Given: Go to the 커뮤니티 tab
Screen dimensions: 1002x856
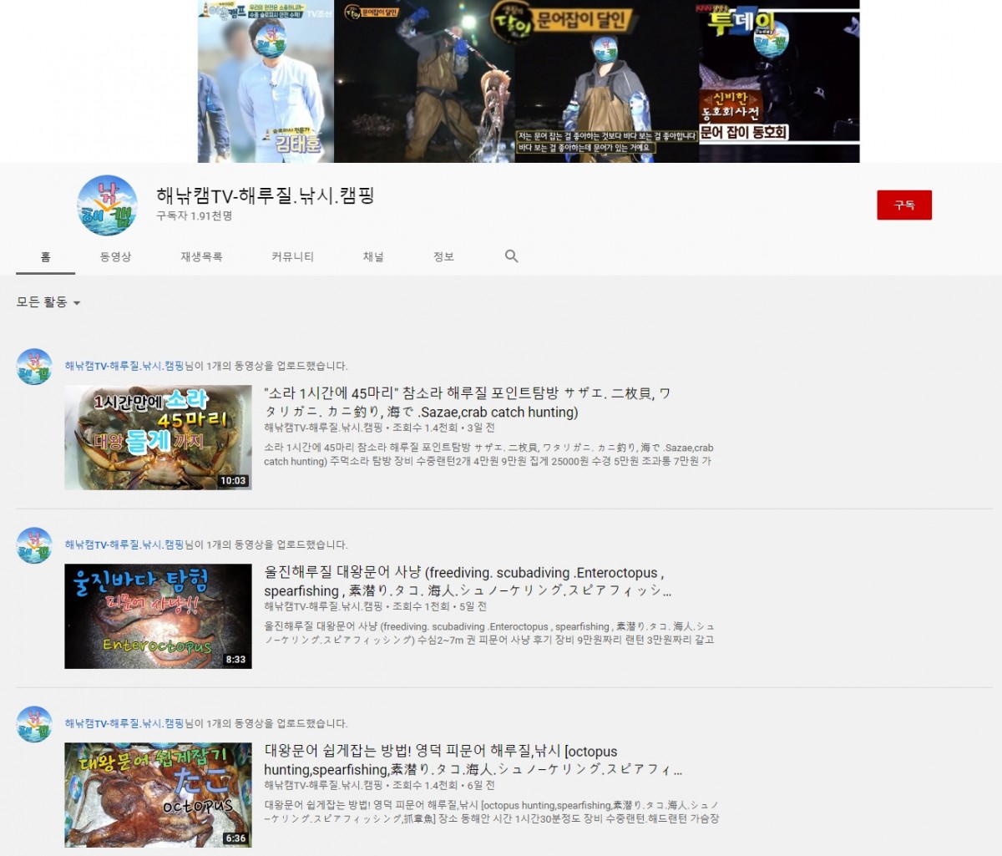Looking at the screenshot, I should [292, 257].
